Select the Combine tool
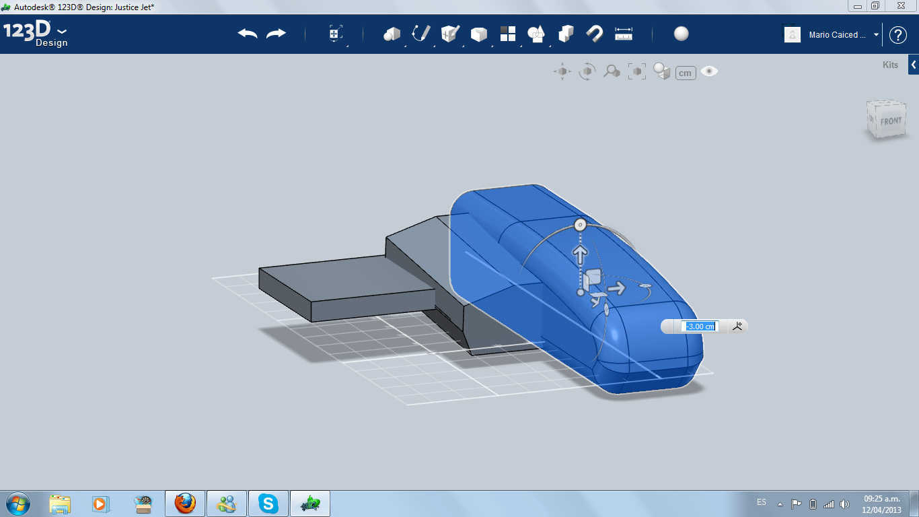 coord(566,34)
